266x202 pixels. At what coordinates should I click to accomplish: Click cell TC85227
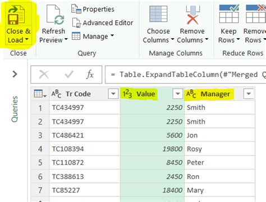point(85,190)
